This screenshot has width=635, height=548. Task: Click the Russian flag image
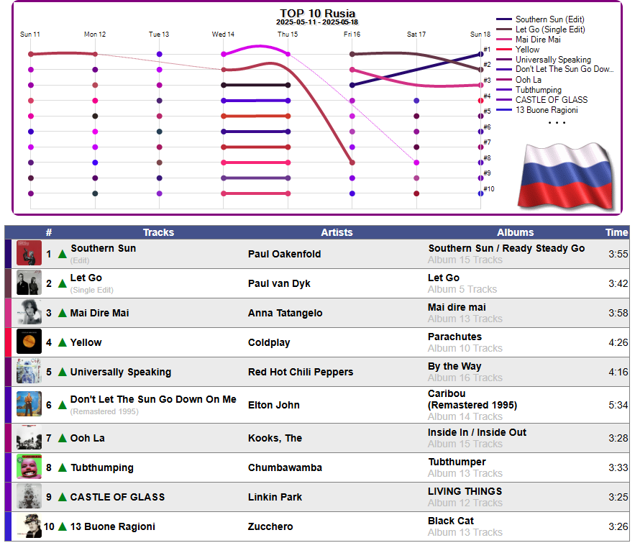(x=567, y=177)
